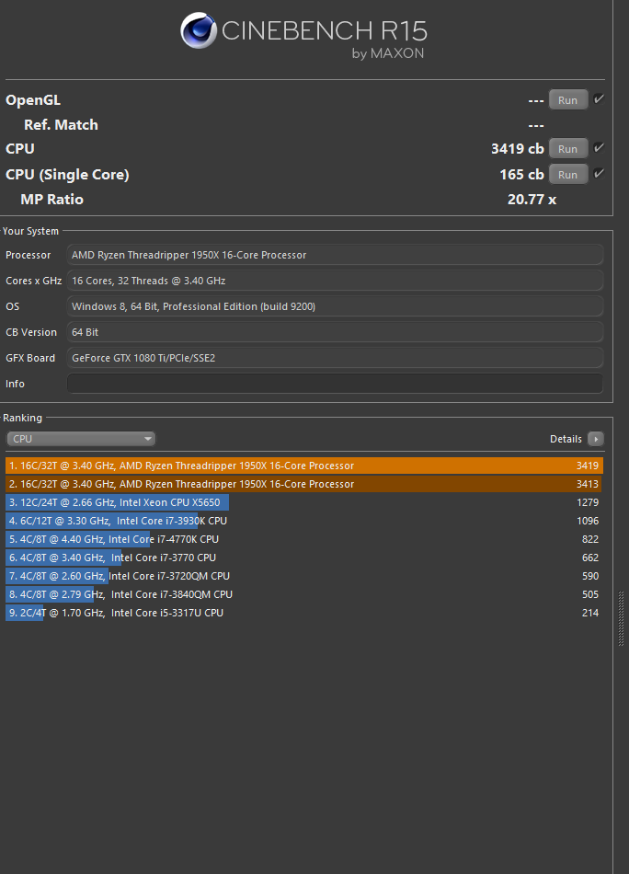
Task: Toggle the CPU test checkbox
Action: [599, 148]
